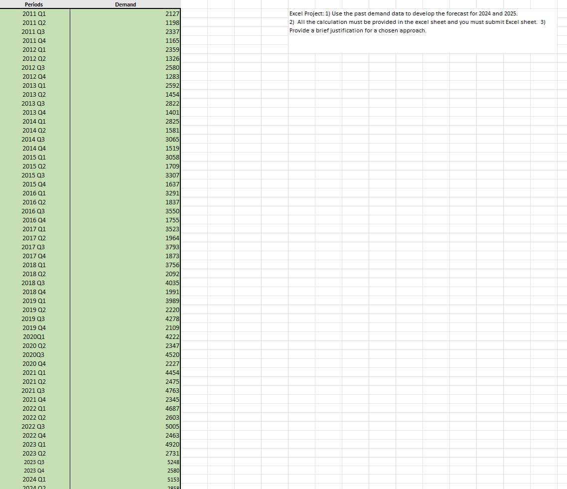
Task: Select the demand value 2109 for 2019 Q4
Action: (x=125, y=327)
